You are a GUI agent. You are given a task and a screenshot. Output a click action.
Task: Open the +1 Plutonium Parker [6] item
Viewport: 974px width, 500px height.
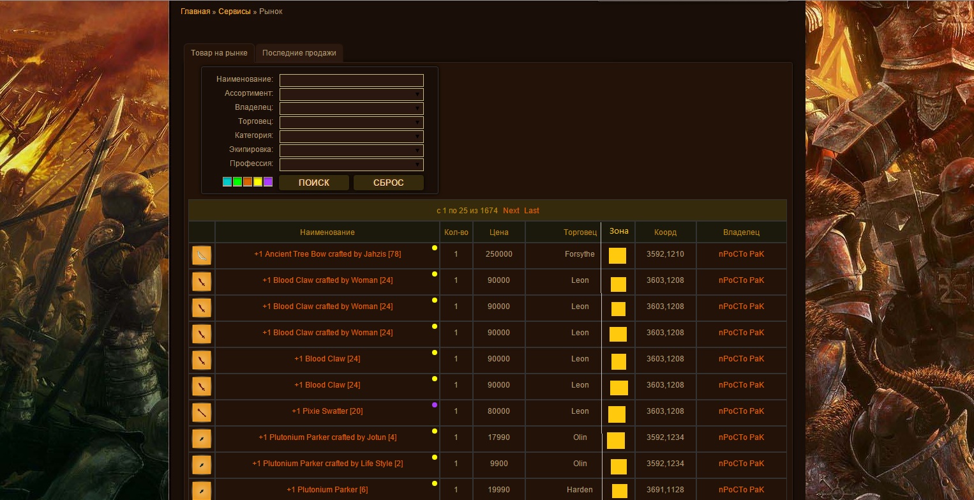tap(327, 490)
